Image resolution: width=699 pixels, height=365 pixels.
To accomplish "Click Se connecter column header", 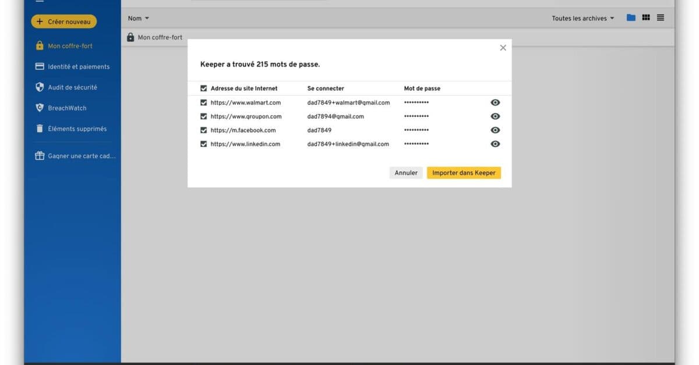I will (326, 88).
